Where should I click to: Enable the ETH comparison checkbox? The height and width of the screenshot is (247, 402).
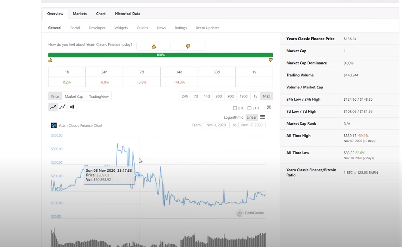[249, 108]
